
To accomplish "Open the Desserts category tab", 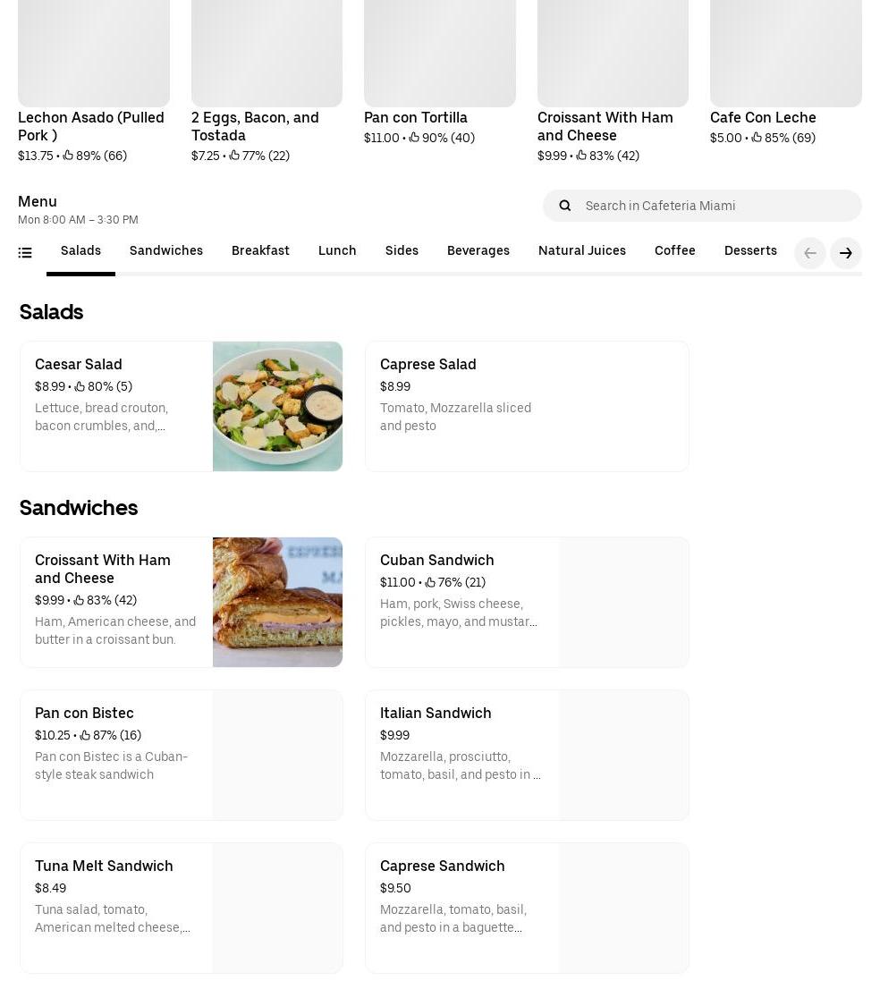I will click(750, 250).
